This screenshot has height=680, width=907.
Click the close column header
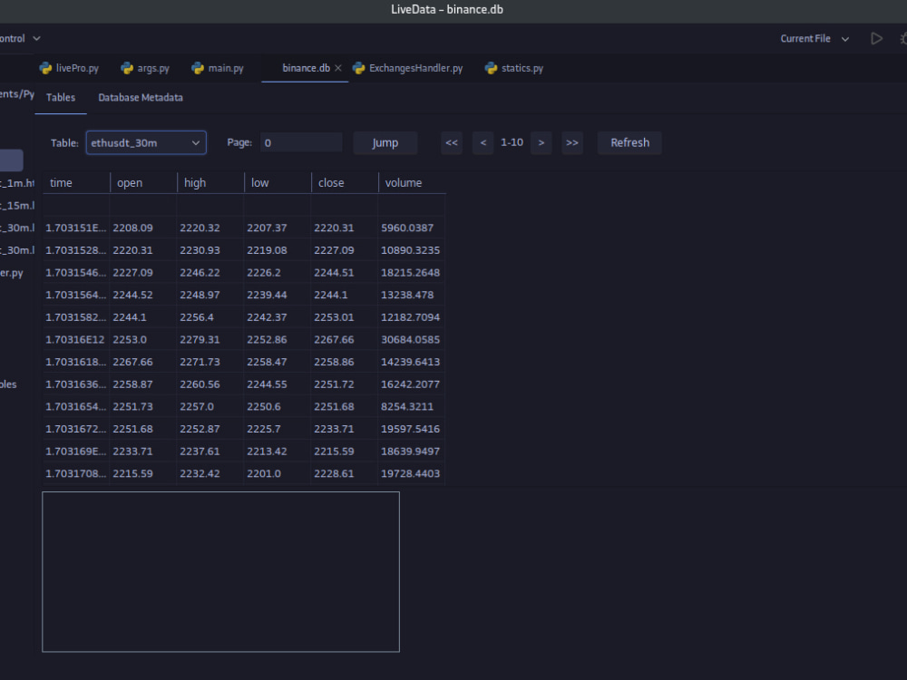345,183
